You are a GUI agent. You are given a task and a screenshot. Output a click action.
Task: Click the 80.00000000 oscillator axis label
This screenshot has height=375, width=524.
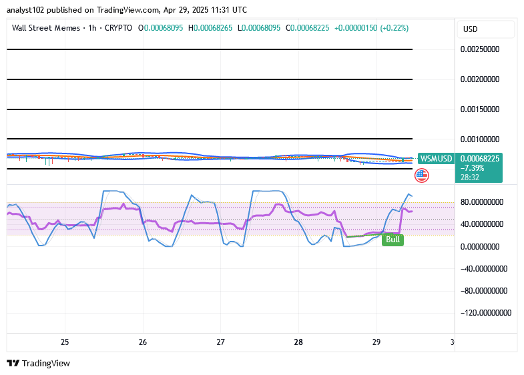[x=482, y=202]
